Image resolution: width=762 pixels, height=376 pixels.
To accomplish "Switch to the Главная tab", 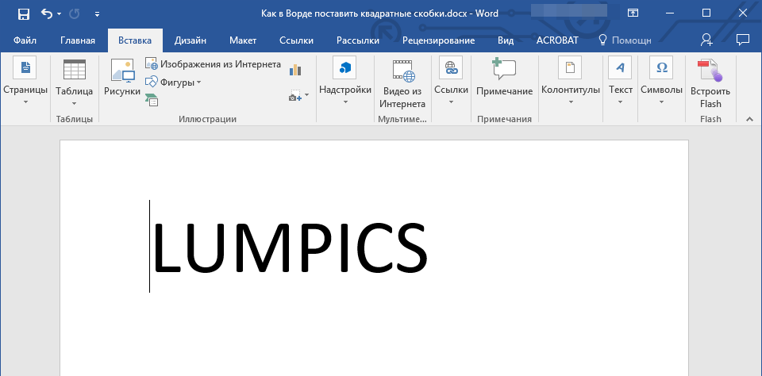I will [78, 40].
